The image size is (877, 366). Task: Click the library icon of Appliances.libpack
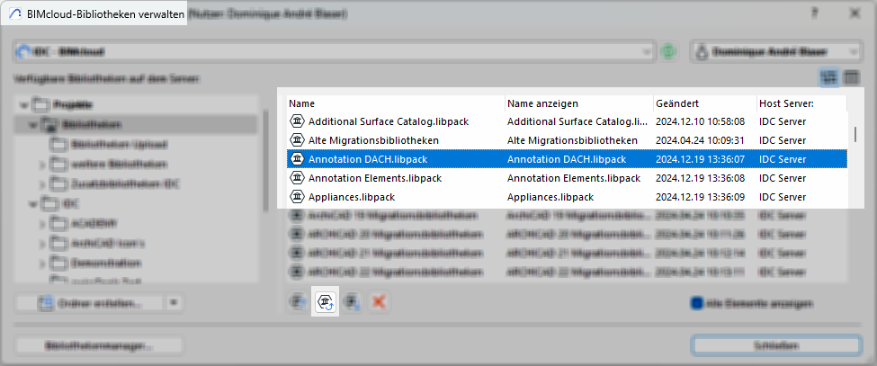pyautogui.click(x=297, y=197)
